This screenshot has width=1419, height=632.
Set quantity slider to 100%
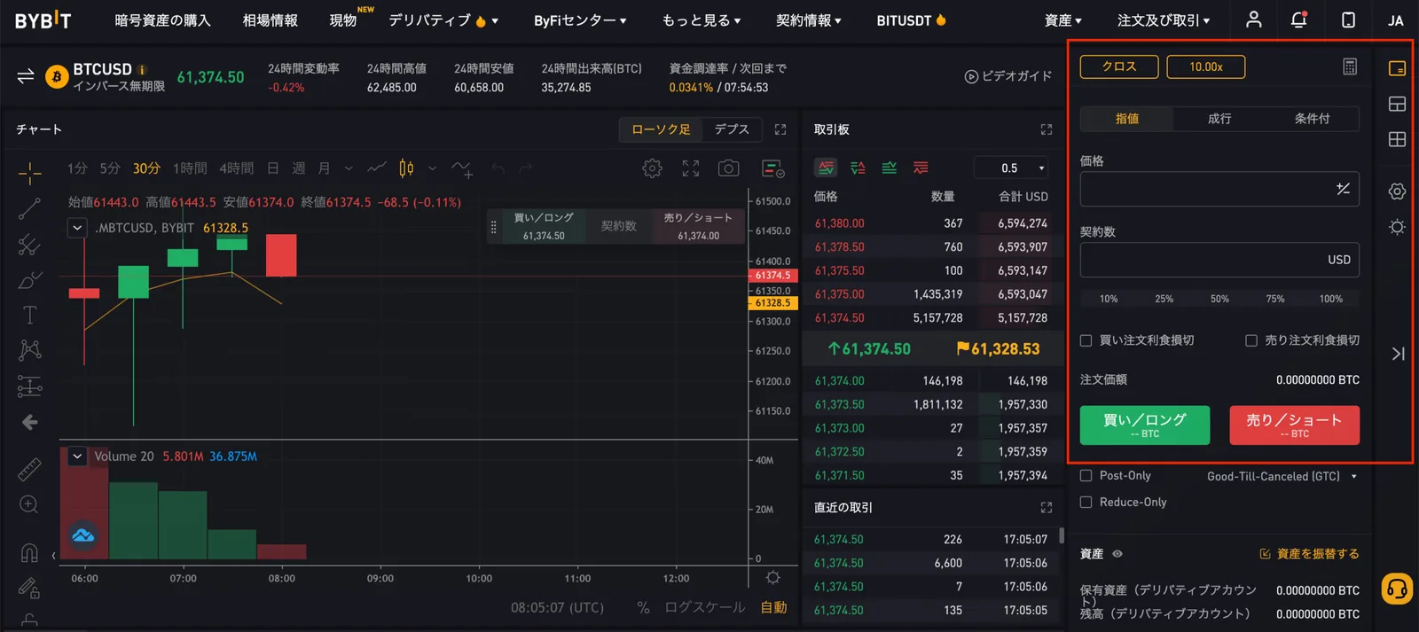pos(1331,299)
